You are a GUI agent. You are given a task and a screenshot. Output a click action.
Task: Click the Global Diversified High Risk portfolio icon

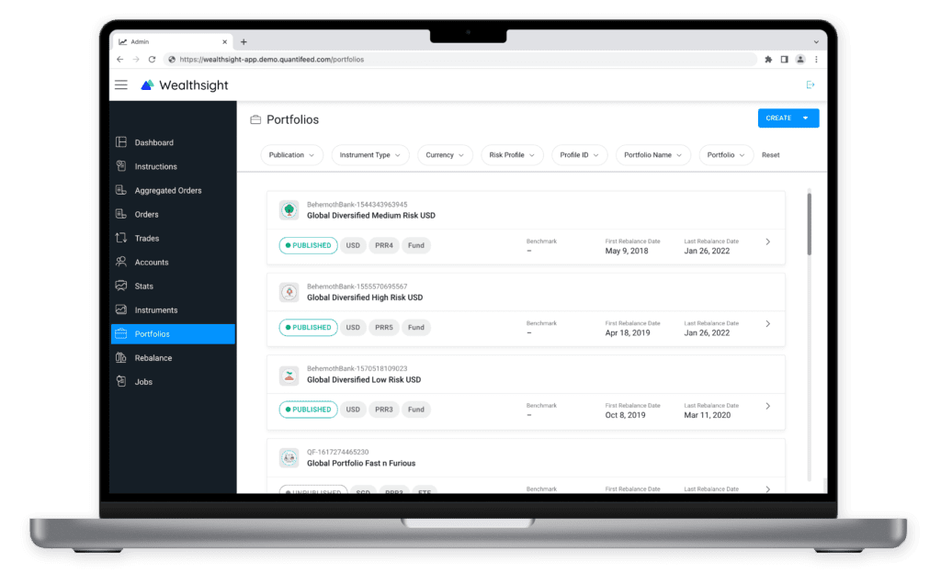coord(289,292)
